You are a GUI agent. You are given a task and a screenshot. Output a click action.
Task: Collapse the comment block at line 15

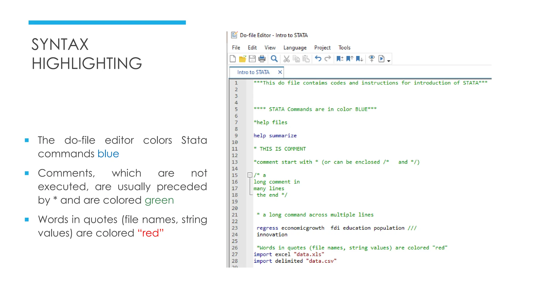point(250,175)
